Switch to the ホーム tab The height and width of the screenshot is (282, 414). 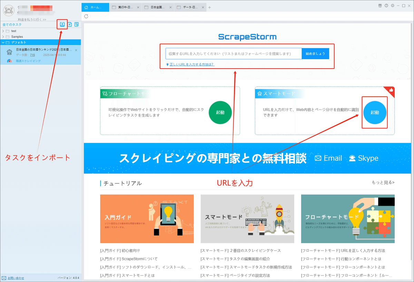(95, 7)
